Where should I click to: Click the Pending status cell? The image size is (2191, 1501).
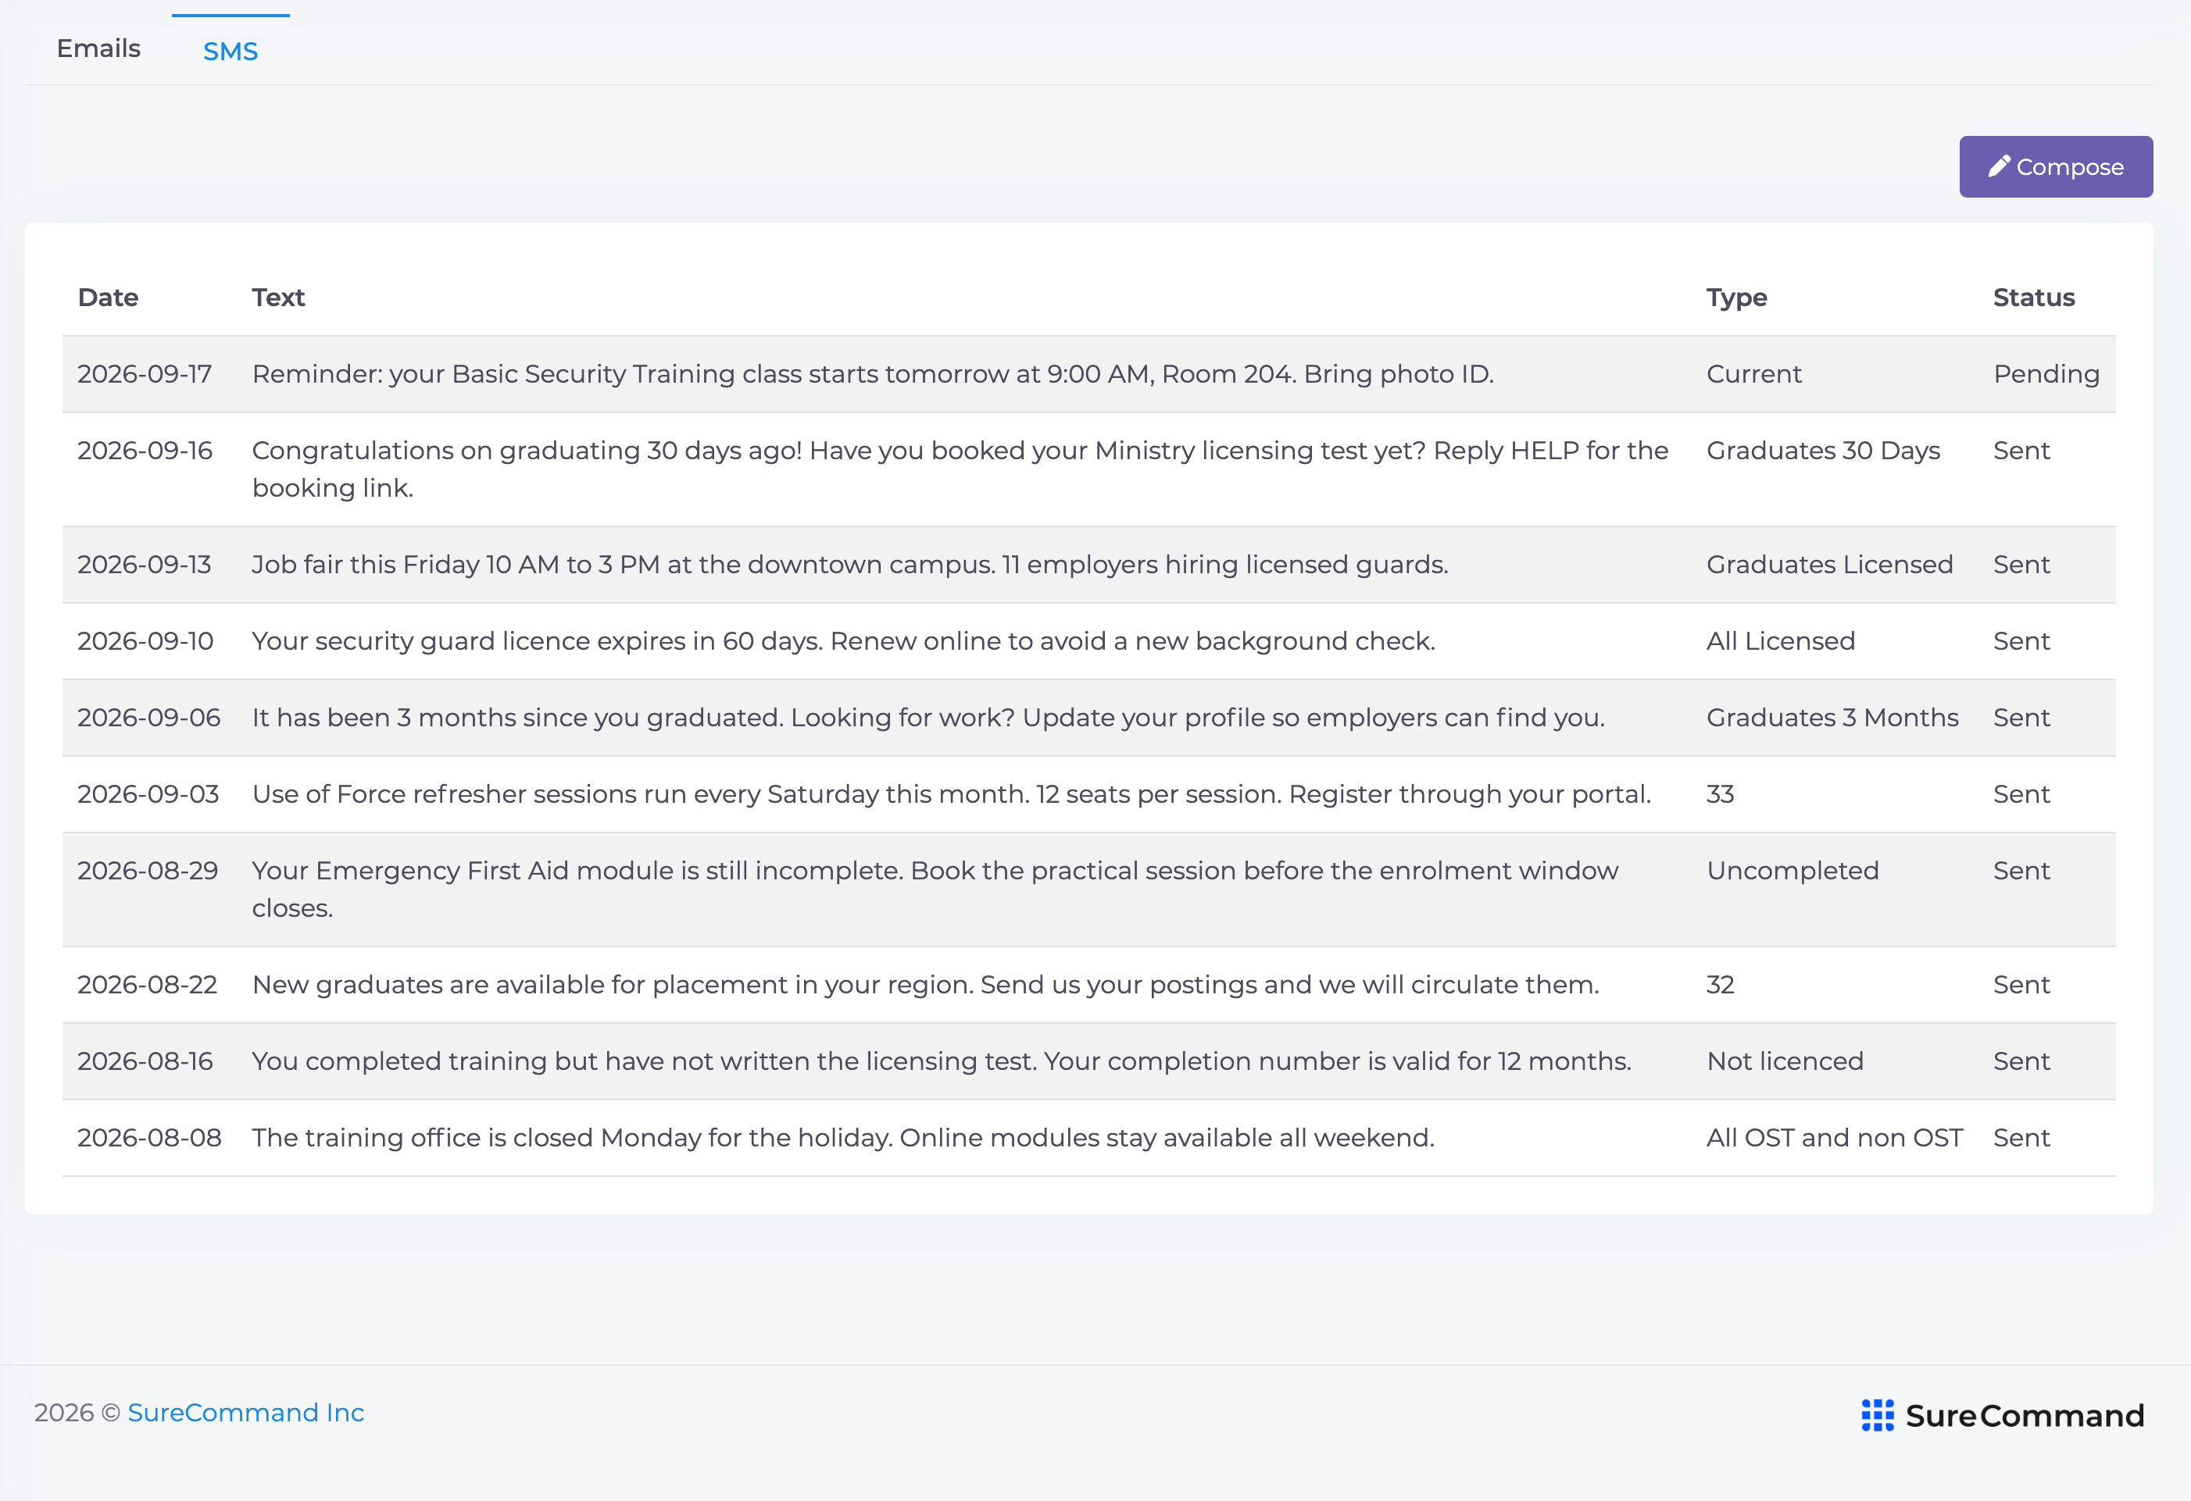[x=2046, y=374]
